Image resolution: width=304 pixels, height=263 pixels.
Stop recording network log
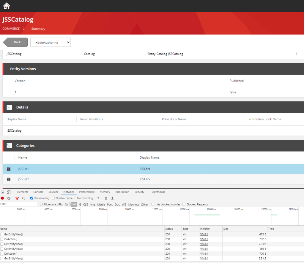[x=2, y=198]
